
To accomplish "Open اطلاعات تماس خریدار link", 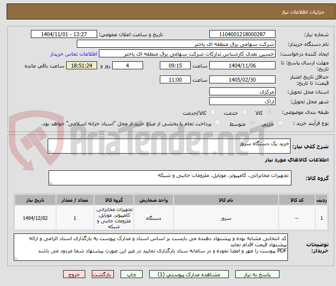I will [x=74, y=54].
